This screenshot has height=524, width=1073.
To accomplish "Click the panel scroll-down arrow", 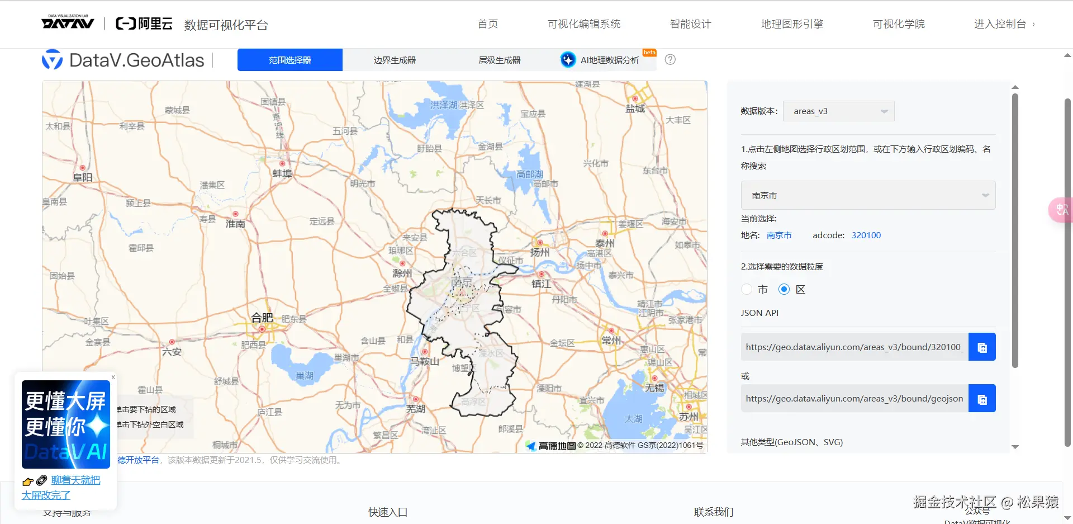I will (1015, 447).
